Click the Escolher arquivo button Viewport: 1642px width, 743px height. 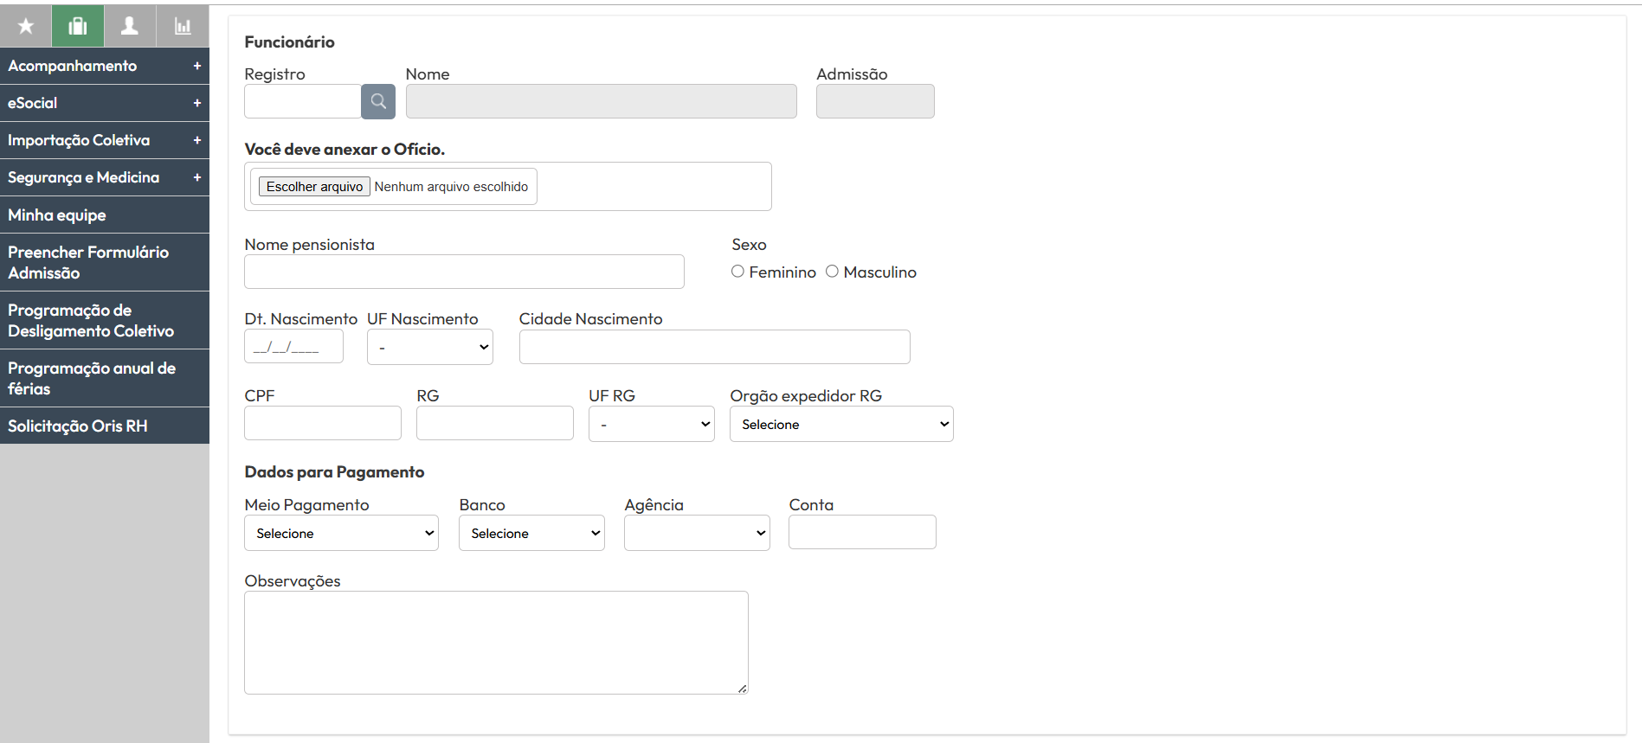[314, 187]
